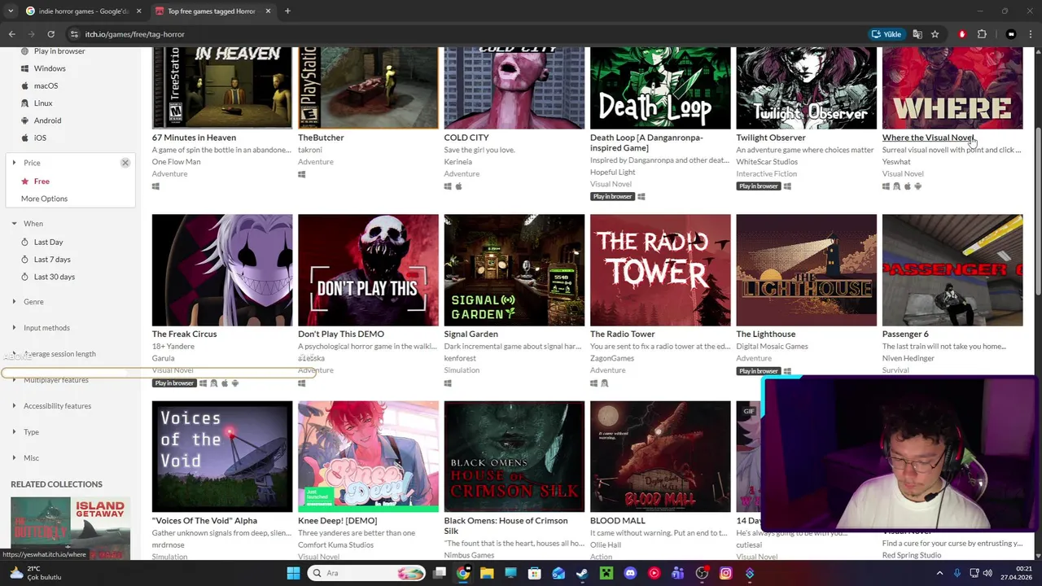Open the "Voices Of The Void" Alpha title link

coord(204,521)
